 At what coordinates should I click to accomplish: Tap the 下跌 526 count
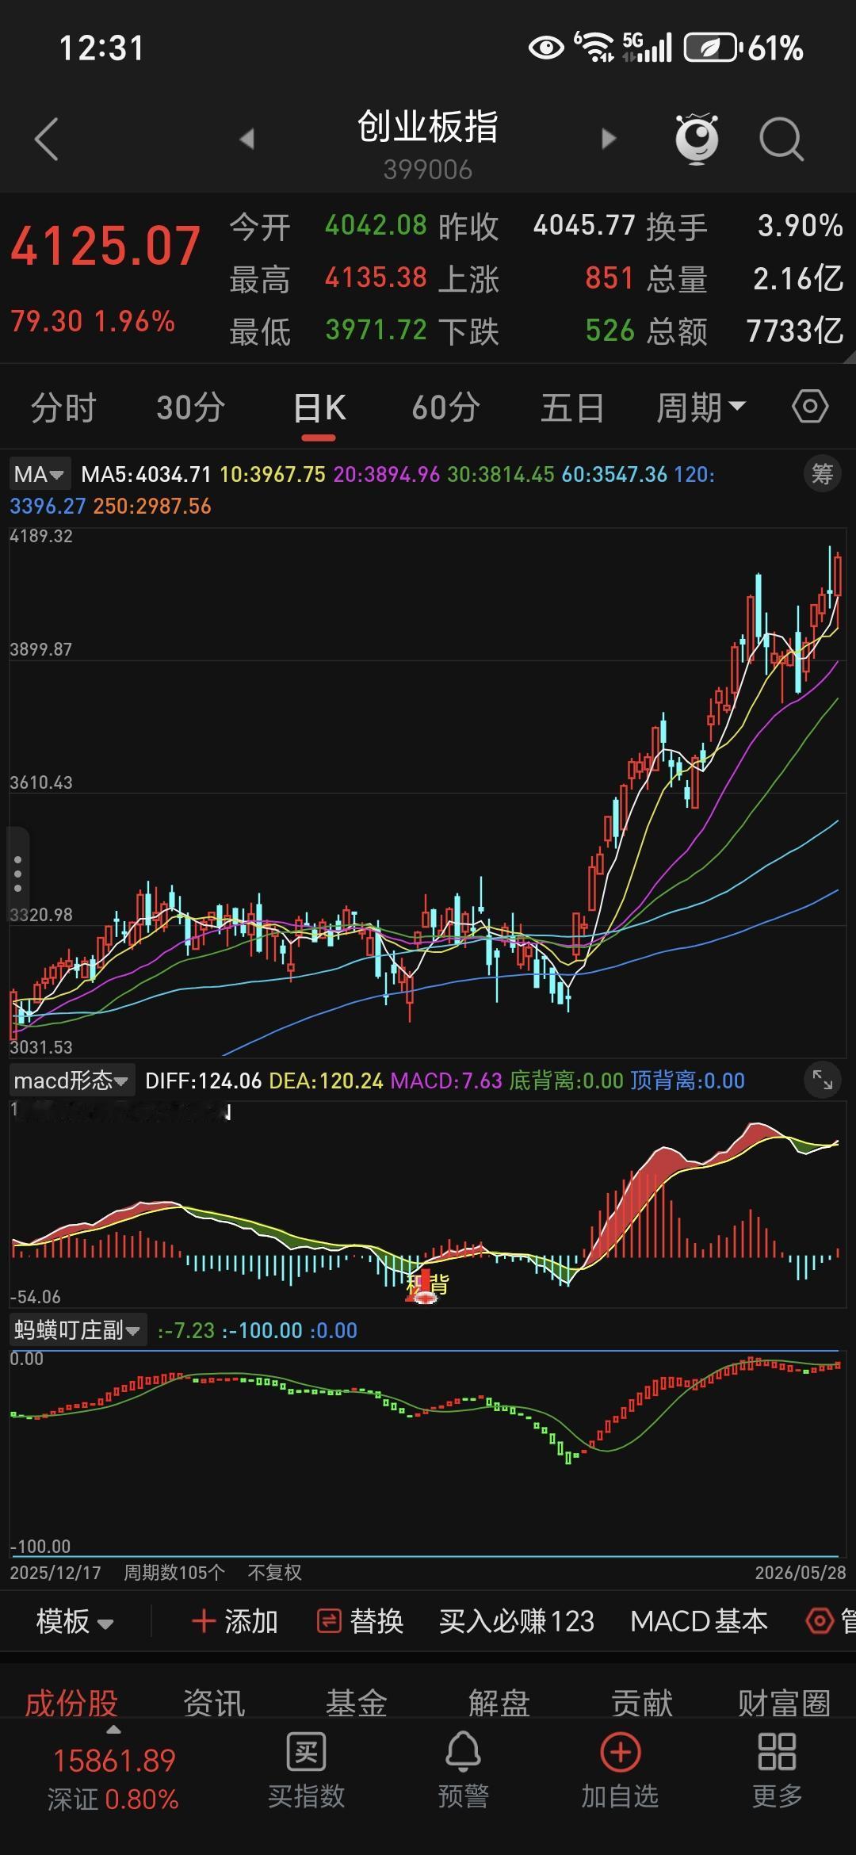pos(610,331)
